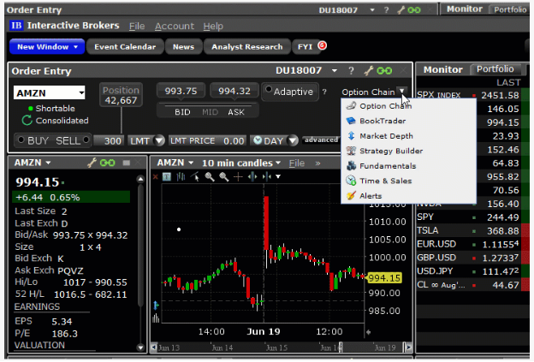Click the volume bars icon at chart bottom left
The image size is (534, 362).
156,318
